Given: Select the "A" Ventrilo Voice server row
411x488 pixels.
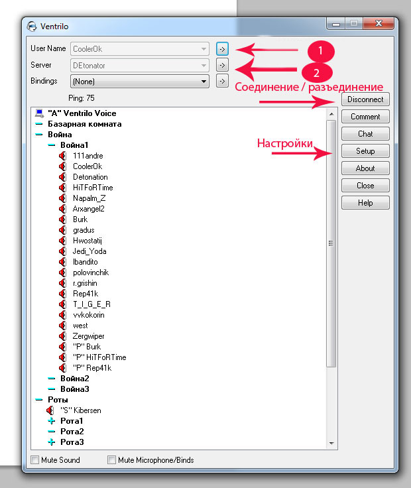Looking at the screenshot, I should 82,113.
